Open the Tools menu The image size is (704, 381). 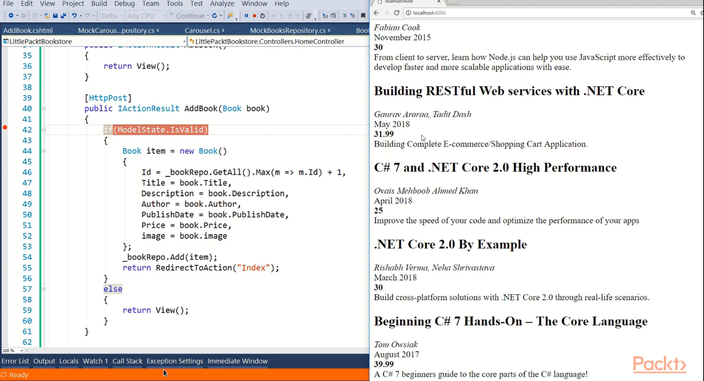coord(175,4)
